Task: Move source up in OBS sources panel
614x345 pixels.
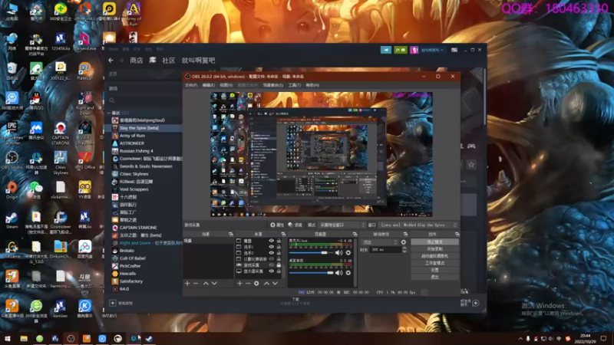Action: pyautogui.click(x=266, y=283)
